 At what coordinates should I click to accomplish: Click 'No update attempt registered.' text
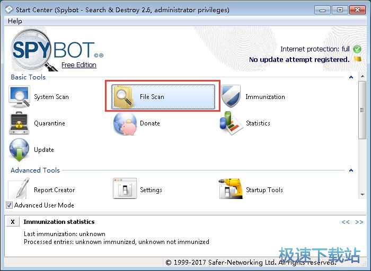coord(299,59)
